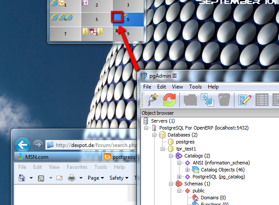
Task: Click the create object toolbar icon
Action: 190,100
